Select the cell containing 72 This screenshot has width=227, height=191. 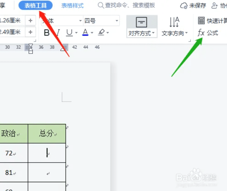[14, 153]
